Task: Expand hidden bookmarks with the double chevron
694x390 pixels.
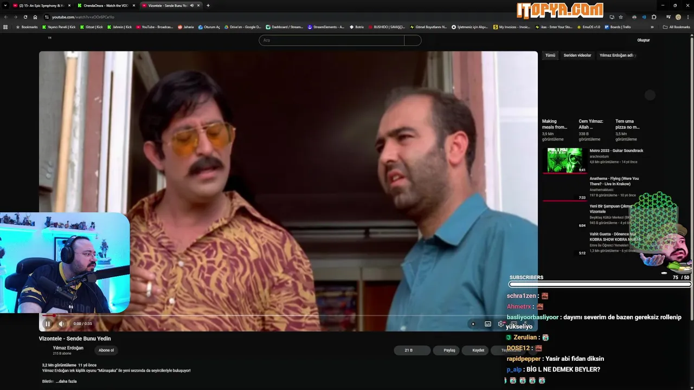Action: pyautogui.click(x=652, y=27)
